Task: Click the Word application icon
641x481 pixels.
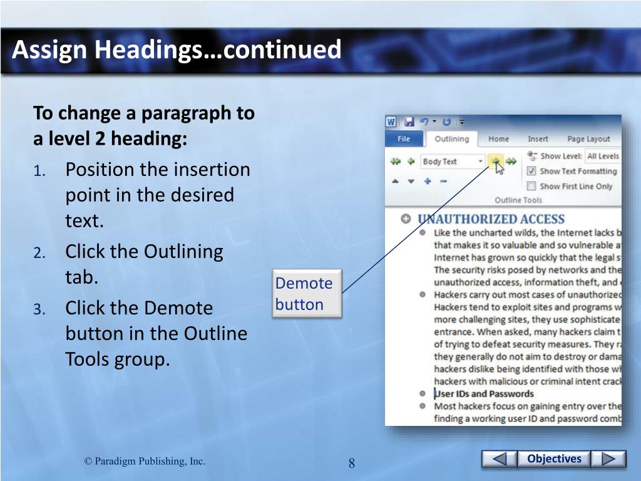Action: [x=391, y=122]
